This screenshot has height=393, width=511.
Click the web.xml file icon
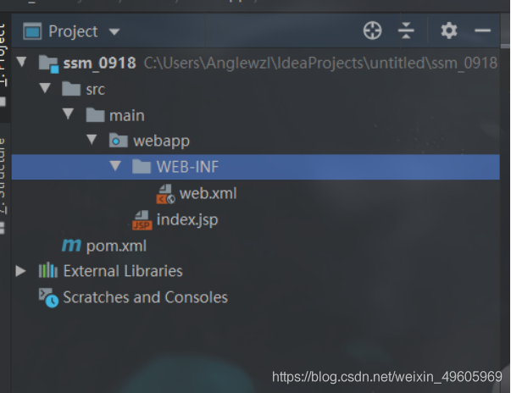(165, 194)
